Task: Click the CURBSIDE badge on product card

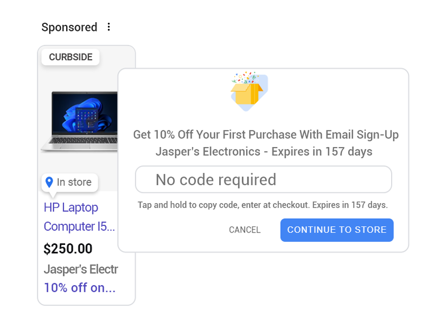Action: click(71, 57)
